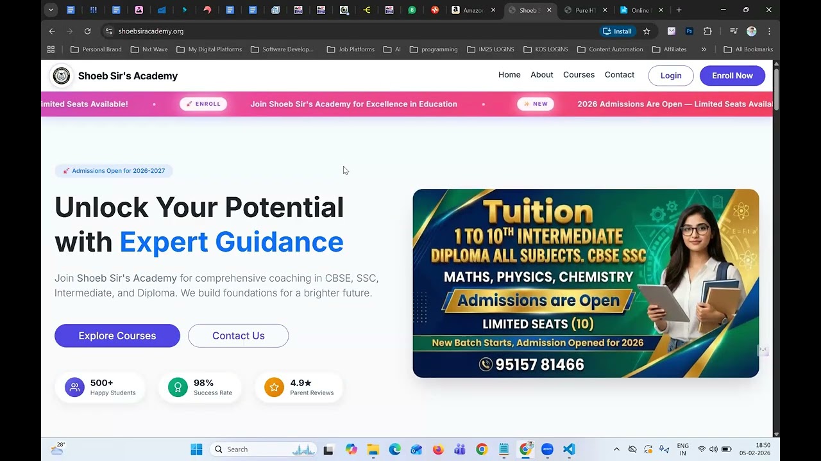Click the page vertical scrollbar
Screen dimensions: 821x461
pos(776,90)
